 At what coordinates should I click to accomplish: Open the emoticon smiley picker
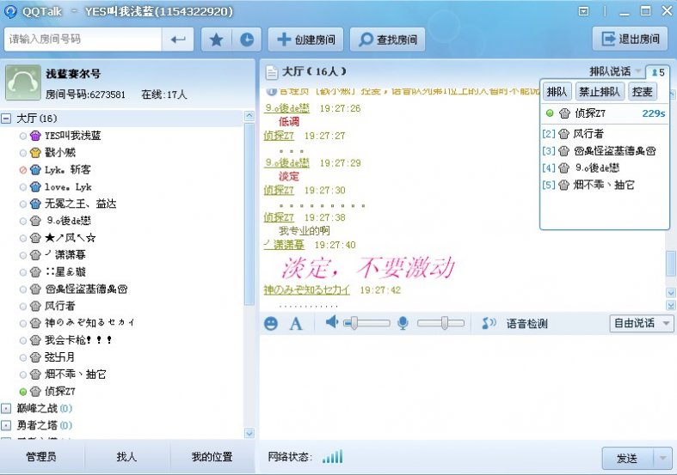[271, 323]
